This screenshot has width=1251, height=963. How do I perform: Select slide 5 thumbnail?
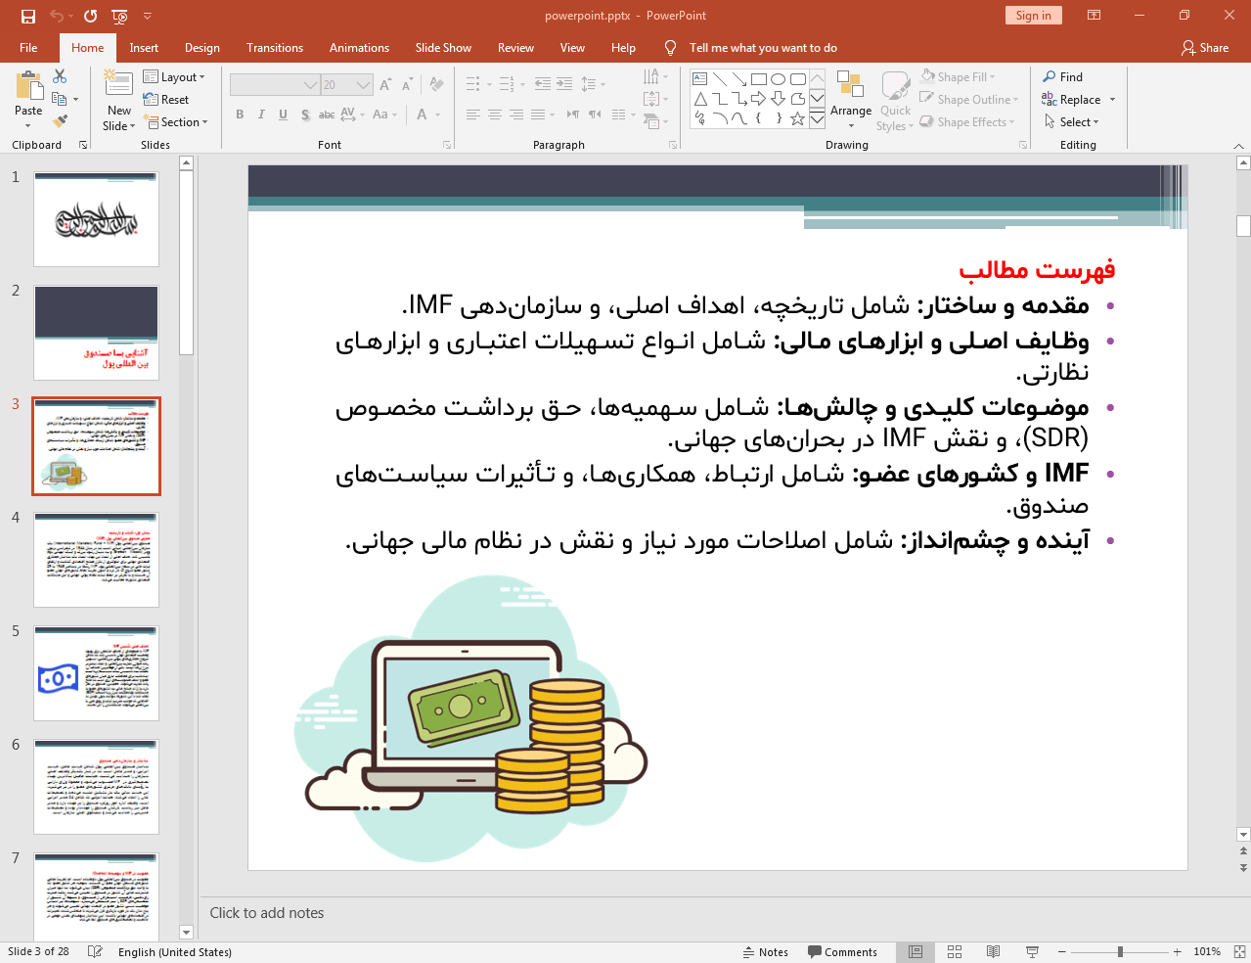click(95, 672)
